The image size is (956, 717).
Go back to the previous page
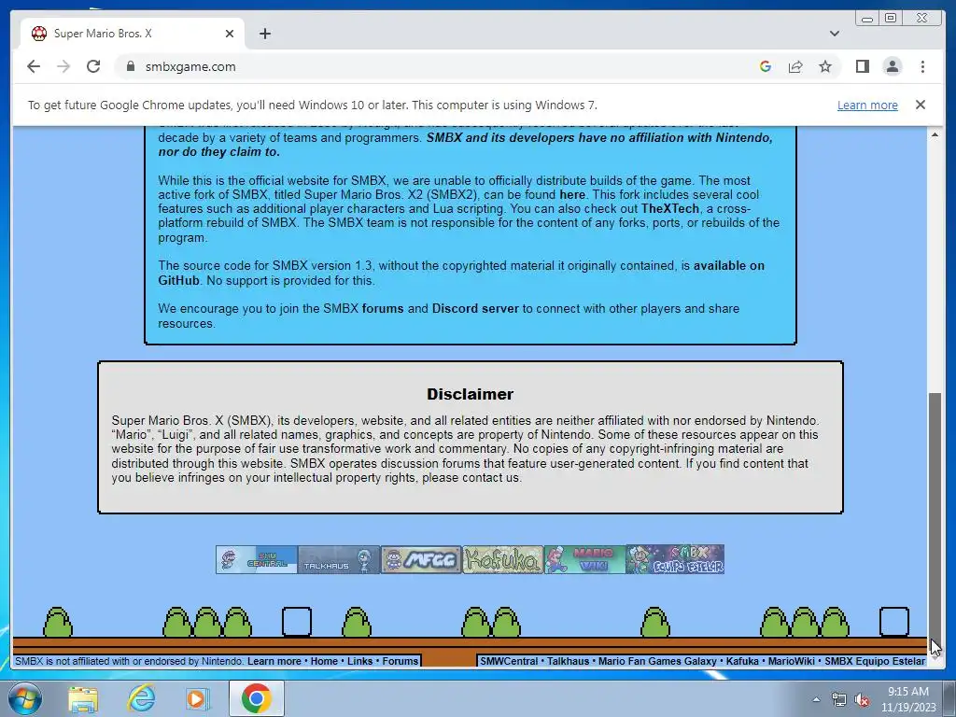pyautogui.click(x=34, y=66)
